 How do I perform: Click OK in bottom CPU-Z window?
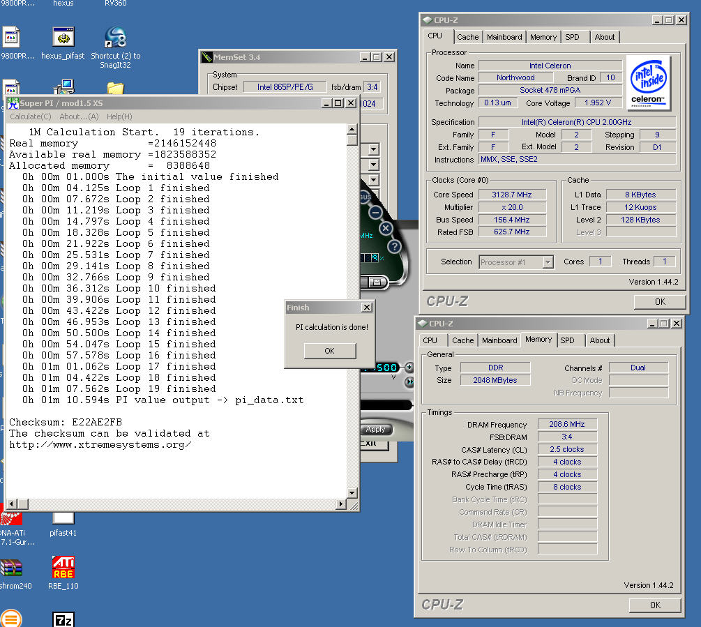[655, 605]
